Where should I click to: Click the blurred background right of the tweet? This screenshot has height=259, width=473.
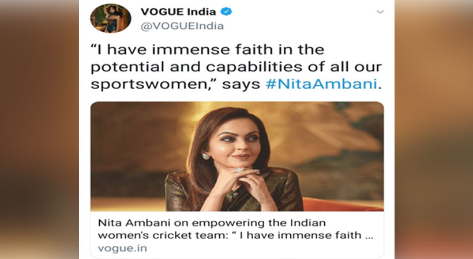[434, 129]
